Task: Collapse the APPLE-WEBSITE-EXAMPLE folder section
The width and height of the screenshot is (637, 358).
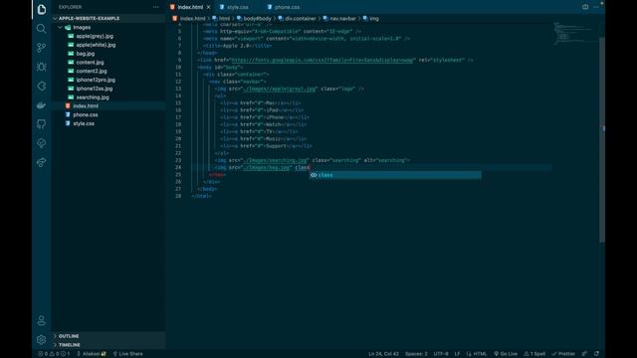Action: click(89, 18)
